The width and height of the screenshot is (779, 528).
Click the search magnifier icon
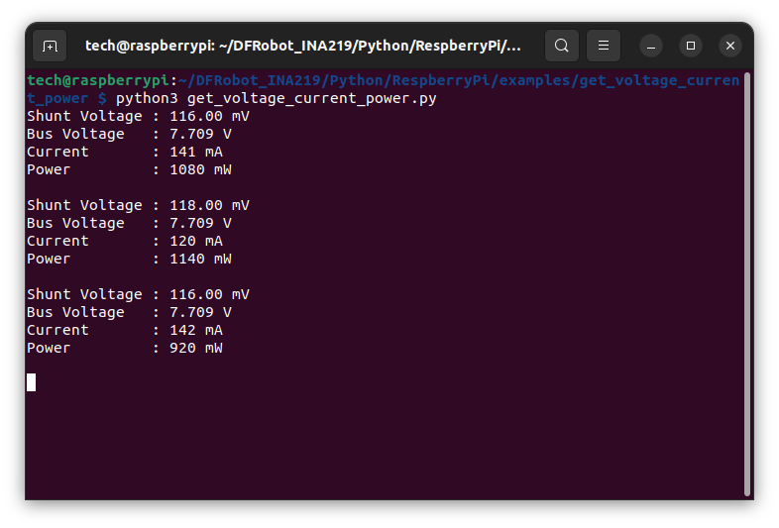click(562, 46)
